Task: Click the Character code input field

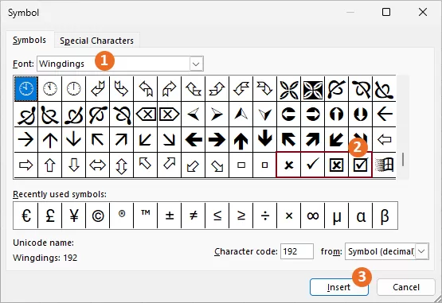Action: coord(297,251)
